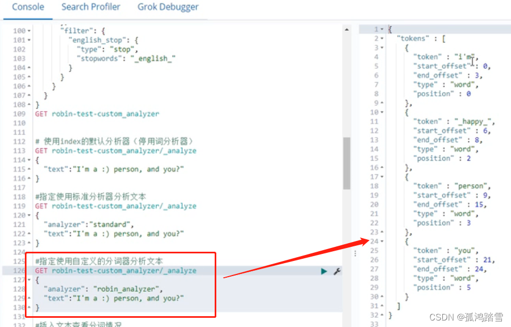
Task: Open the Search Profiler tab
Action: pos(91,7)
